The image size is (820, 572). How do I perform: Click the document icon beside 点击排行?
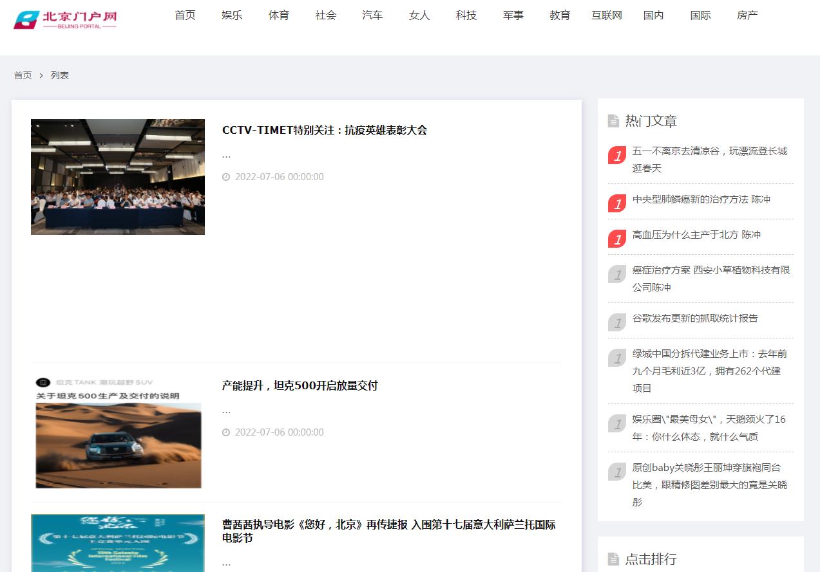click(613, 559)
